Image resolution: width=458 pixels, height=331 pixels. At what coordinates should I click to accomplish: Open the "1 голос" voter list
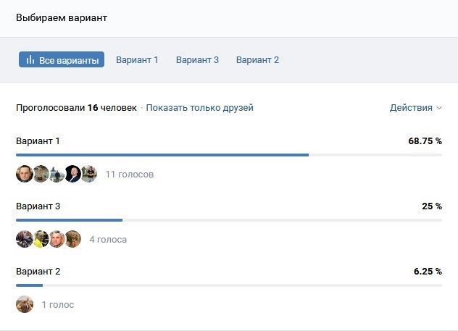coord(57,305)
